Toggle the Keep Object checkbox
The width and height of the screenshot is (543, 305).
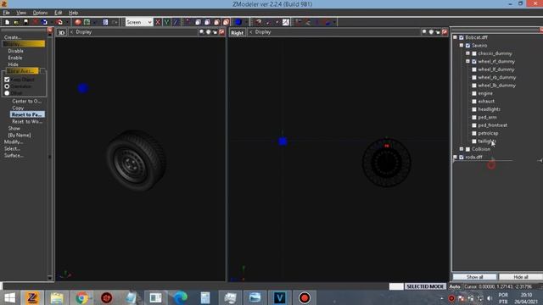click(7, 80)
